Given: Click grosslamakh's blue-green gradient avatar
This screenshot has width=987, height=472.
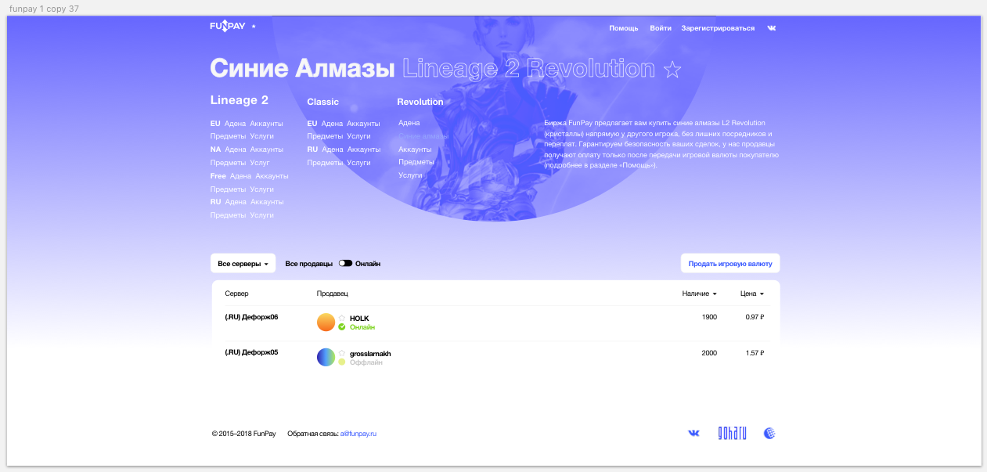Looking at the screenshot, I should [x=326, y=358].
